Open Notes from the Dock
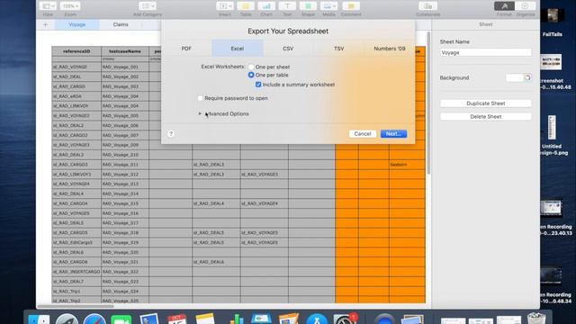The height and width of the screenshot is (324, 576). [x=204, y=319]
